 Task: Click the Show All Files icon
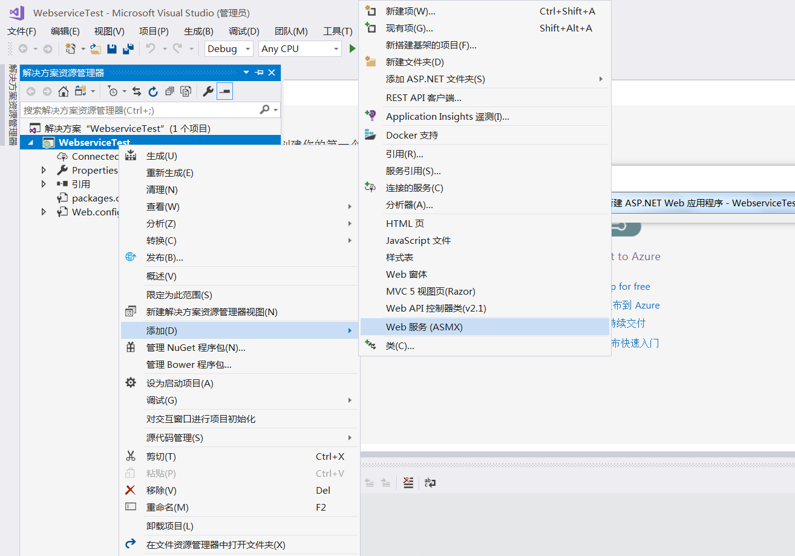[x=186, y=91]
